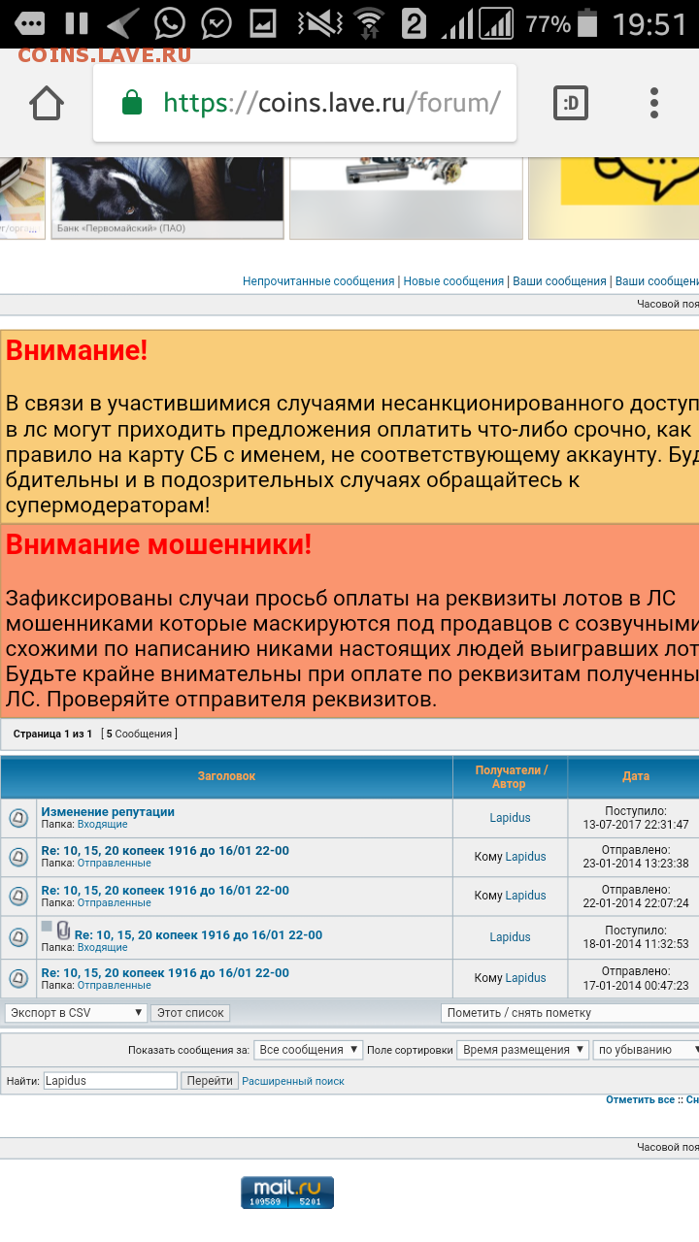Tap the Wi-Fi status icon
Viewport: 699px width, 1242px height.
point(369,23)
